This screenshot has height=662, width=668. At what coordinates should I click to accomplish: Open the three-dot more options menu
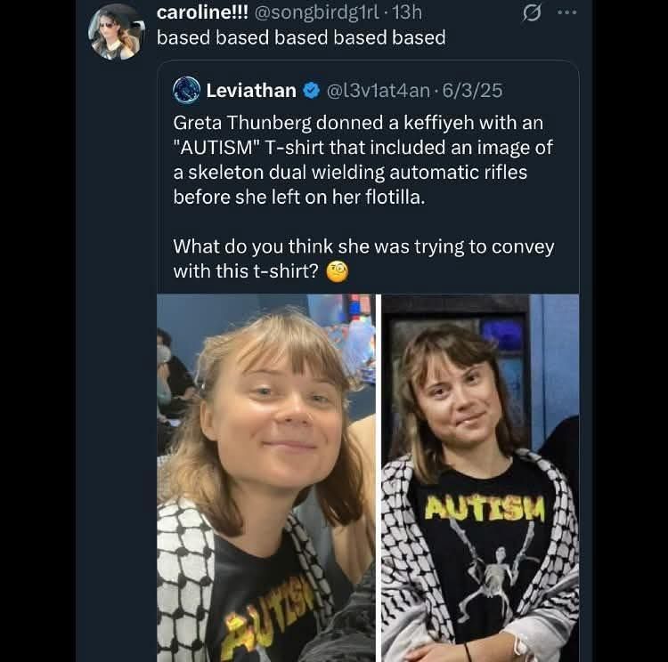[x=566, y=12]
